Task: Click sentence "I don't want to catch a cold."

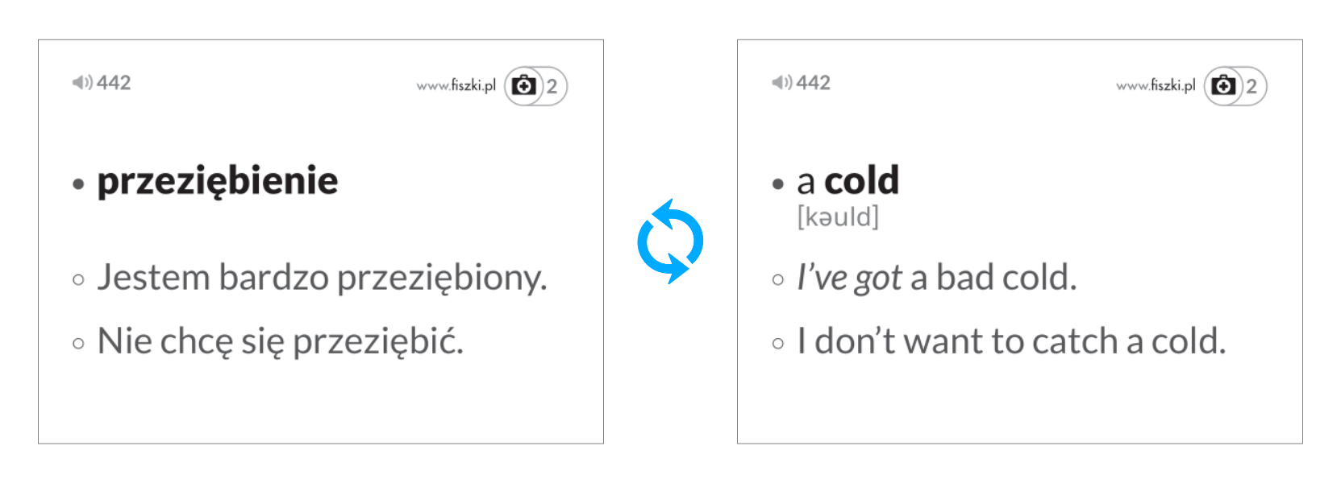Action: 1011,341
